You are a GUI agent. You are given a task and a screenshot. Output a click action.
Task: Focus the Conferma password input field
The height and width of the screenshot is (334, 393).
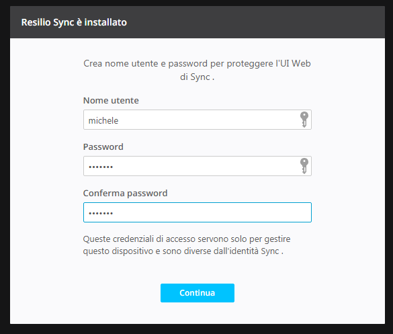tap(198, 212)
